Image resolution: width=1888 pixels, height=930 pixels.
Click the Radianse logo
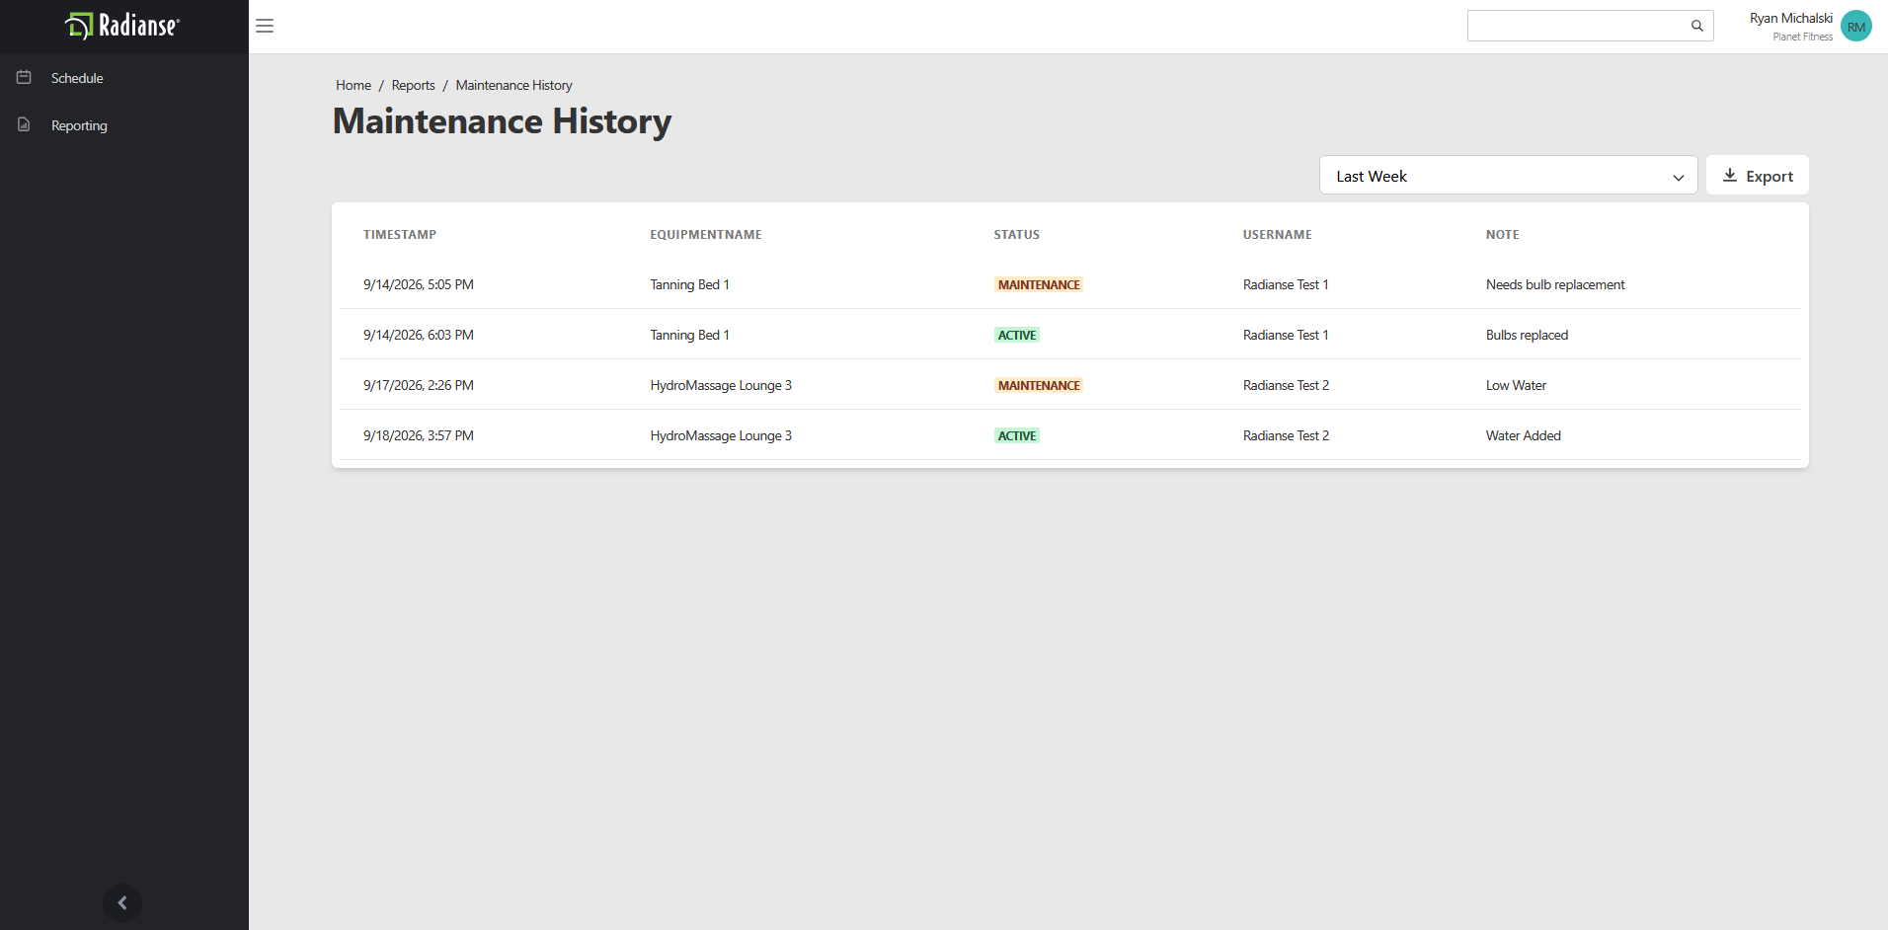[x=122, y=26]
